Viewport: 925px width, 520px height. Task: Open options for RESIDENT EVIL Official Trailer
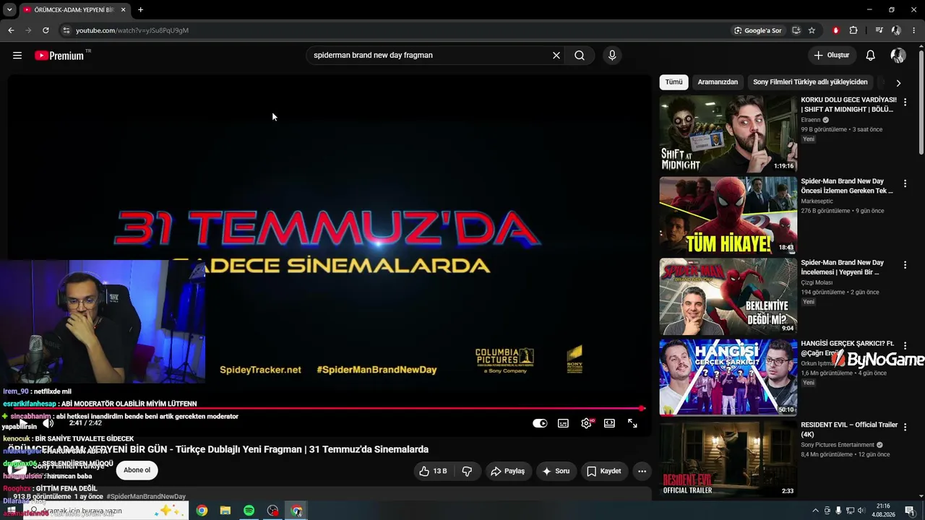click(905, 428)
